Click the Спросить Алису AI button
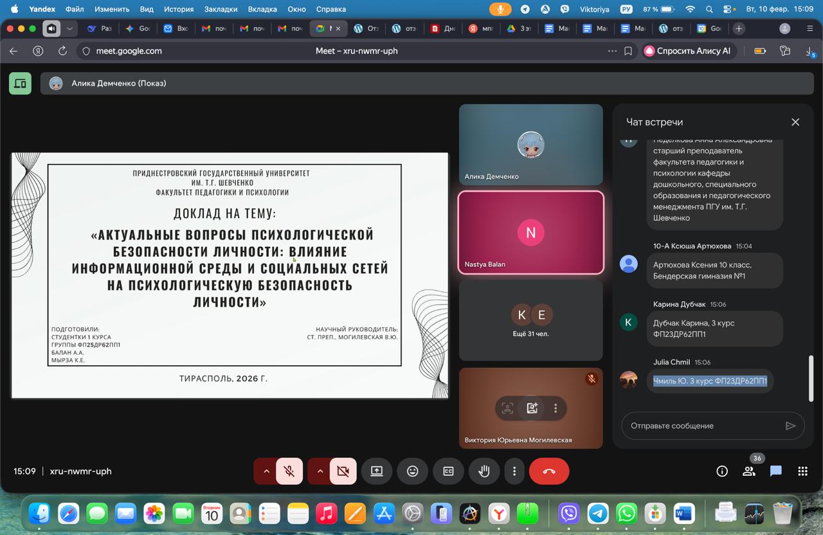Viewport: 823px width, 535px height. tap(687, 51)
